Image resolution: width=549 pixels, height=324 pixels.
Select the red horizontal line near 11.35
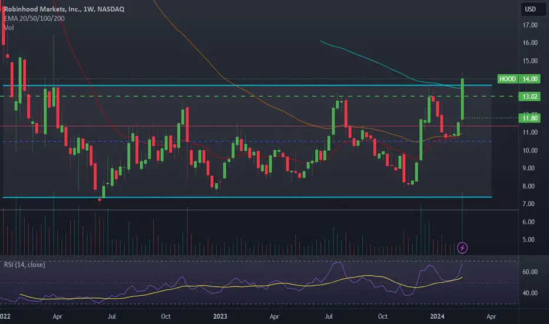[x=259, y=126]
